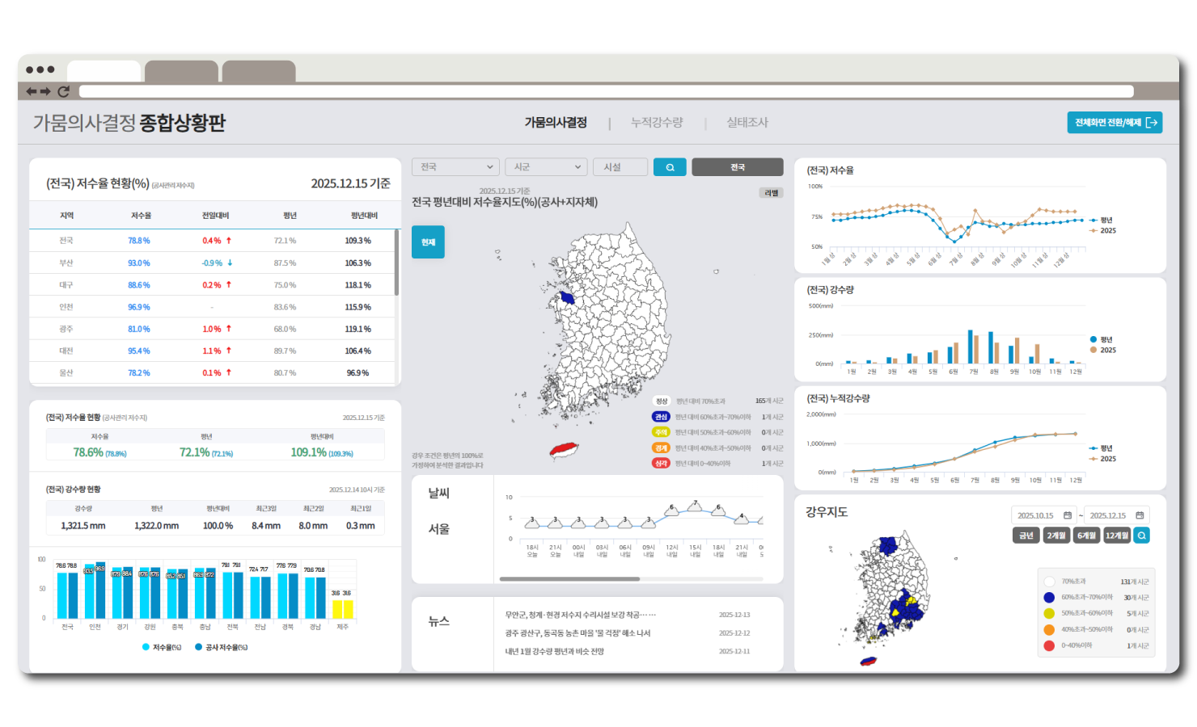Switch to the 실태조사 tab
The width and height of the screenshot is (1197, 727).
pyautogui.click(x=747, y=123)
